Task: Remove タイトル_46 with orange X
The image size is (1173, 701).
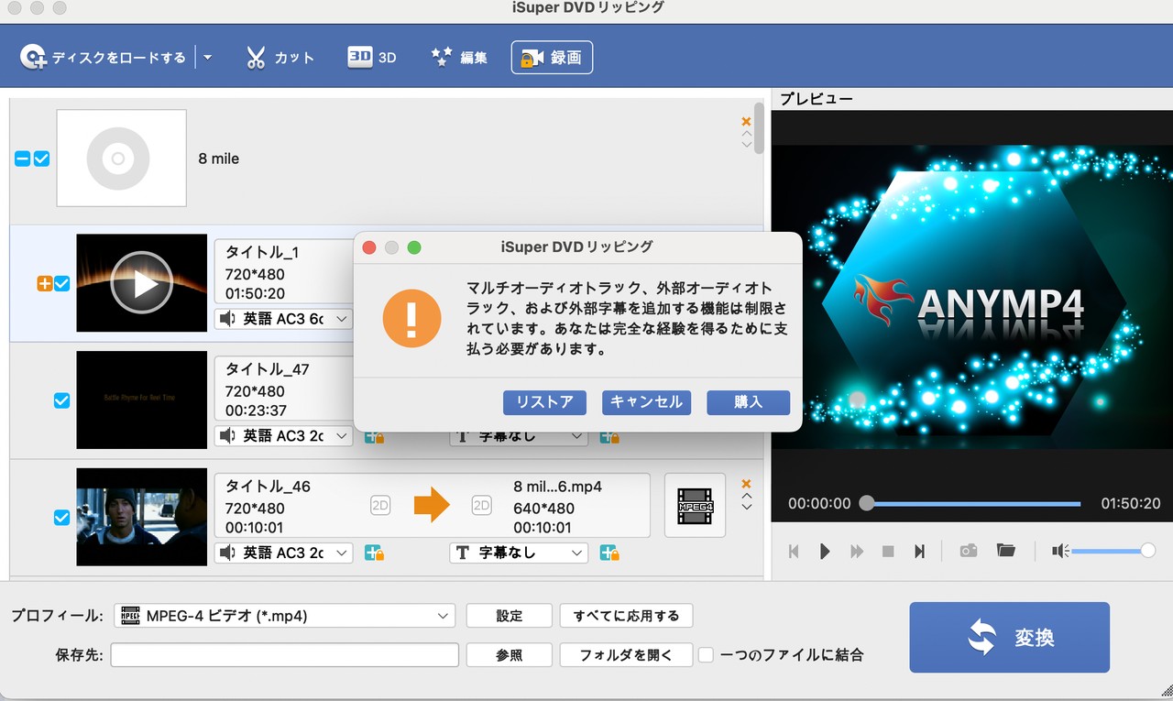Action: click(746, 484)
